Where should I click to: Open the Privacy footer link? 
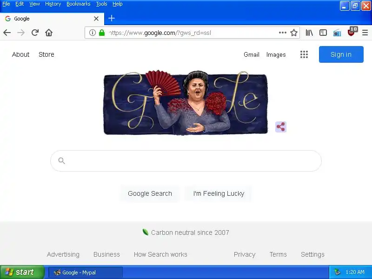245,254
